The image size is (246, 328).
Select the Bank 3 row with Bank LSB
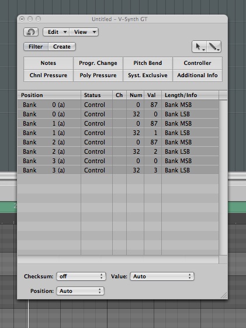(118, 170)
